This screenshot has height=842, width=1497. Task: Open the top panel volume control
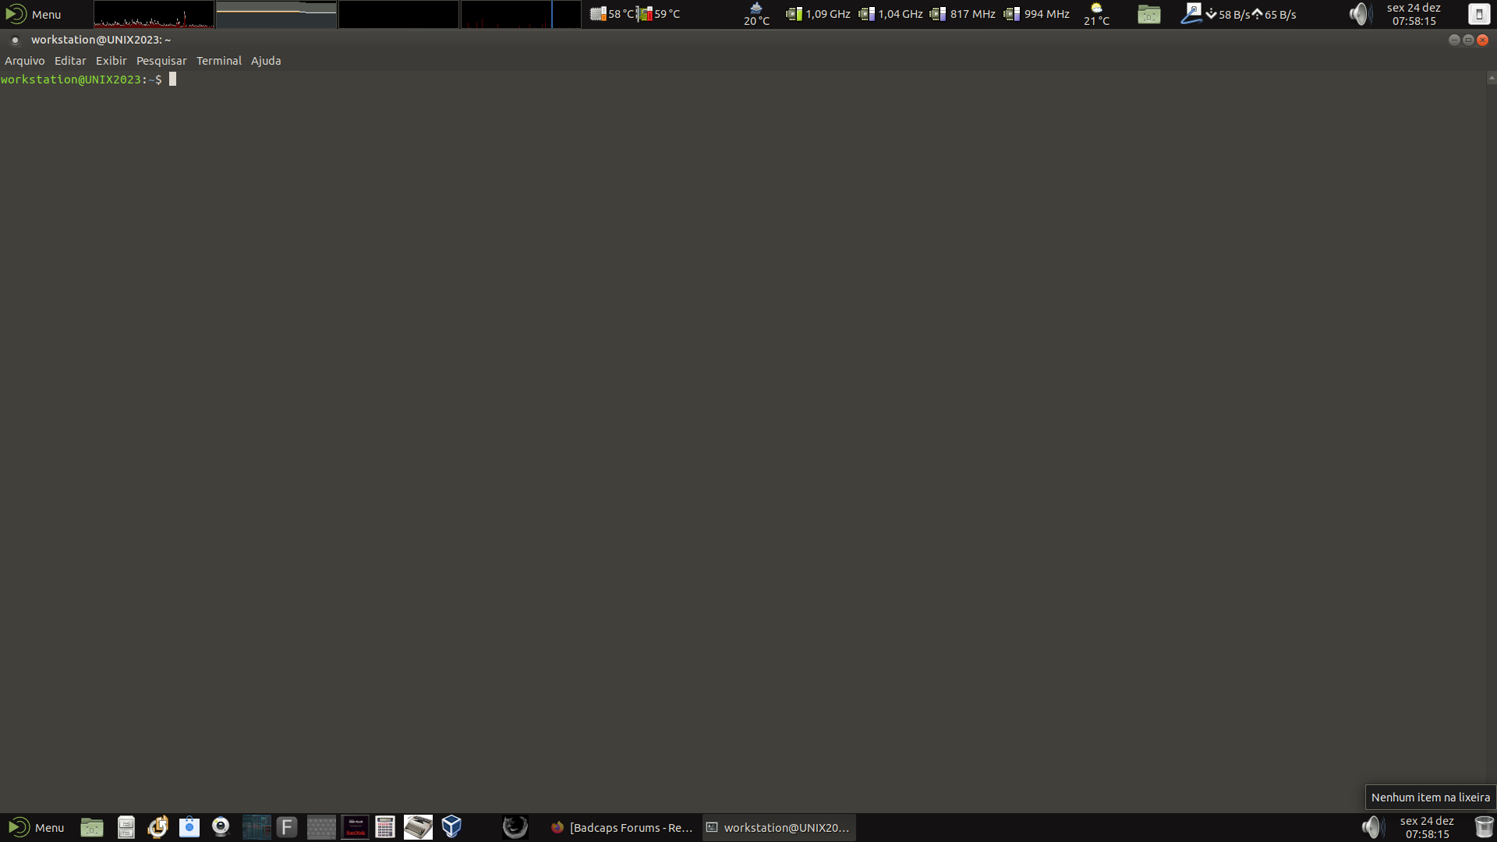pos(1359,14)
